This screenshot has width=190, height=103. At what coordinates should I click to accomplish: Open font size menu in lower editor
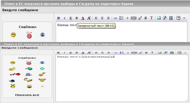coord(89,53)
